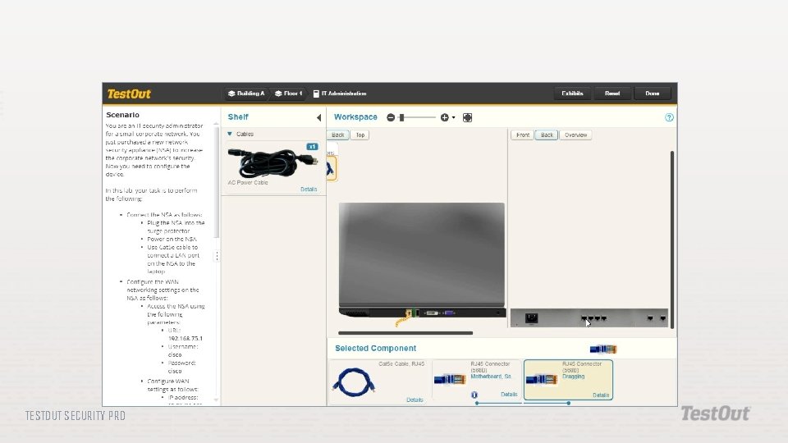This screenshot has height=443, width=788.
Task: Show the Overview of the NSA
Action: [x=576, y=135]
